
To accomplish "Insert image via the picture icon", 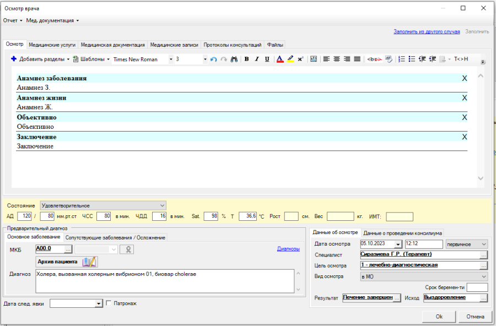I will tap(314, 59).
